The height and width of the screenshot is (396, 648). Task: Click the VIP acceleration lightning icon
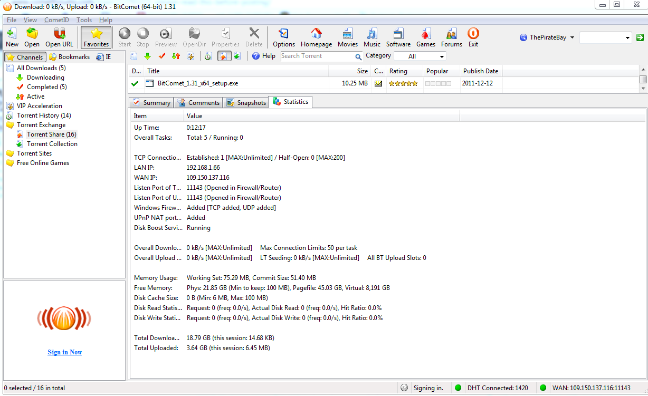click(190, 56)
